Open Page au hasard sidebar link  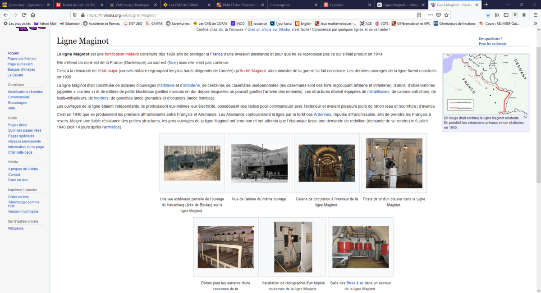pyautogui.click(x=20, y=64)
